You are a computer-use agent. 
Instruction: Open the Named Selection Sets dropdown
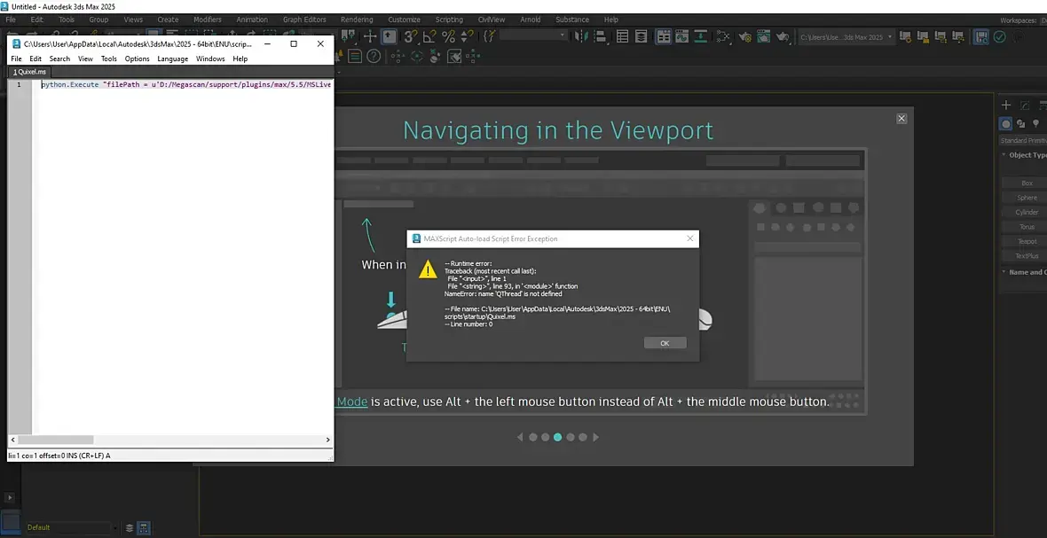pos(533,35)
